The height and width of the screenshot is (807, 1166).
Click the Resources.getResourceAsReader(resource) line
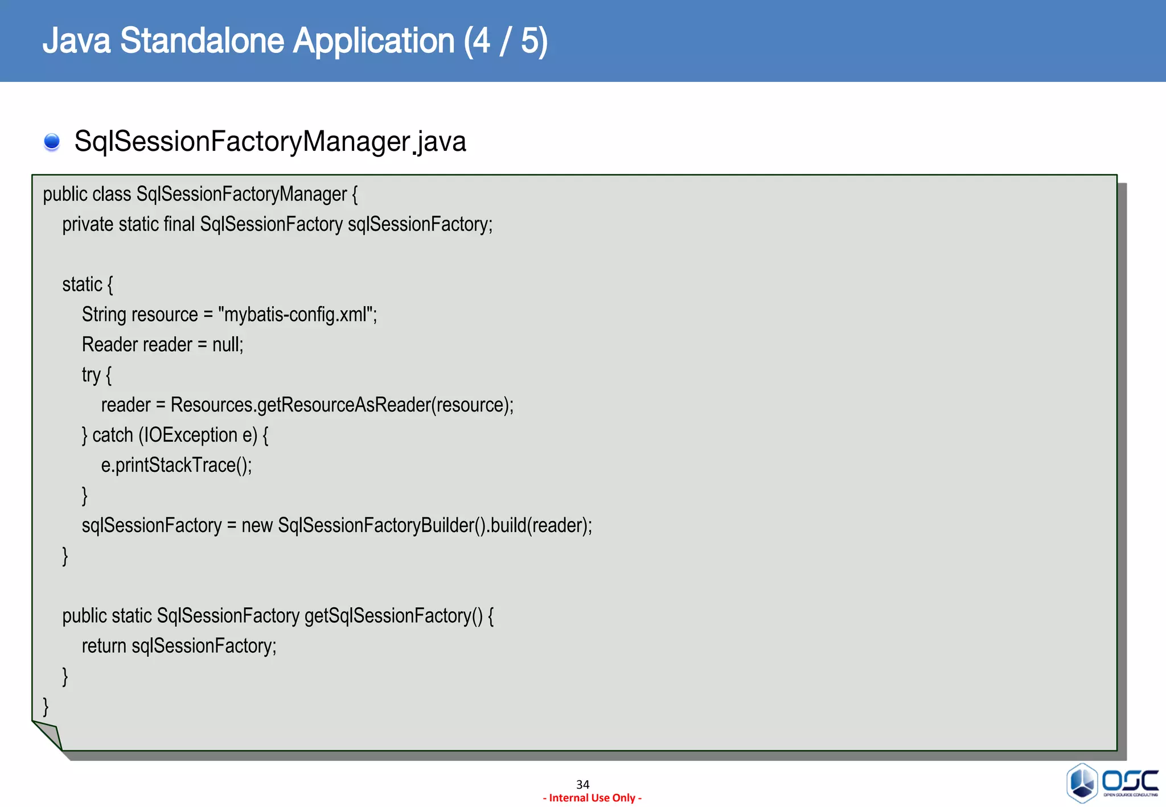(307, 405)
